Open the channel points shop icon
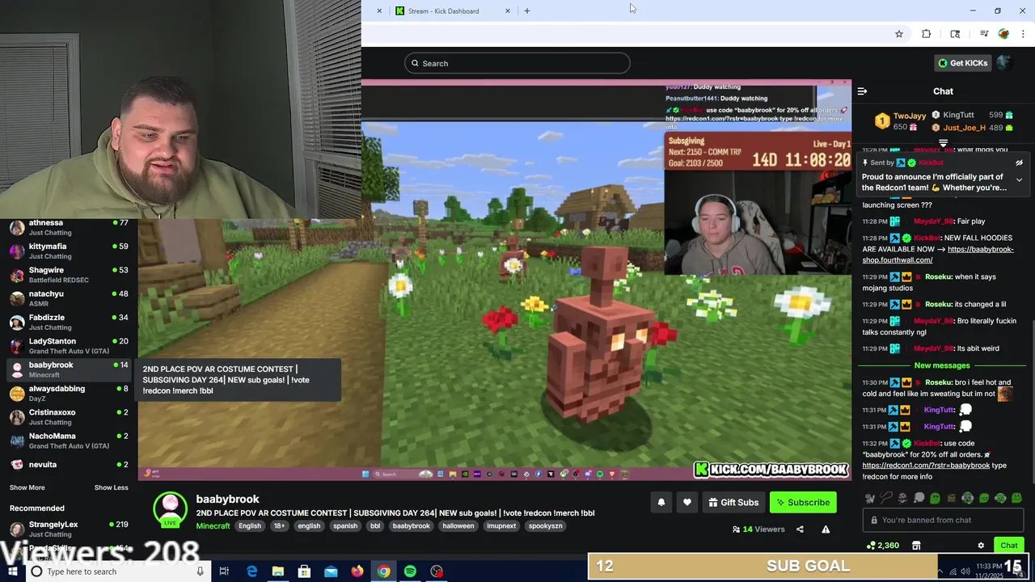 click(x=916, y=546)
